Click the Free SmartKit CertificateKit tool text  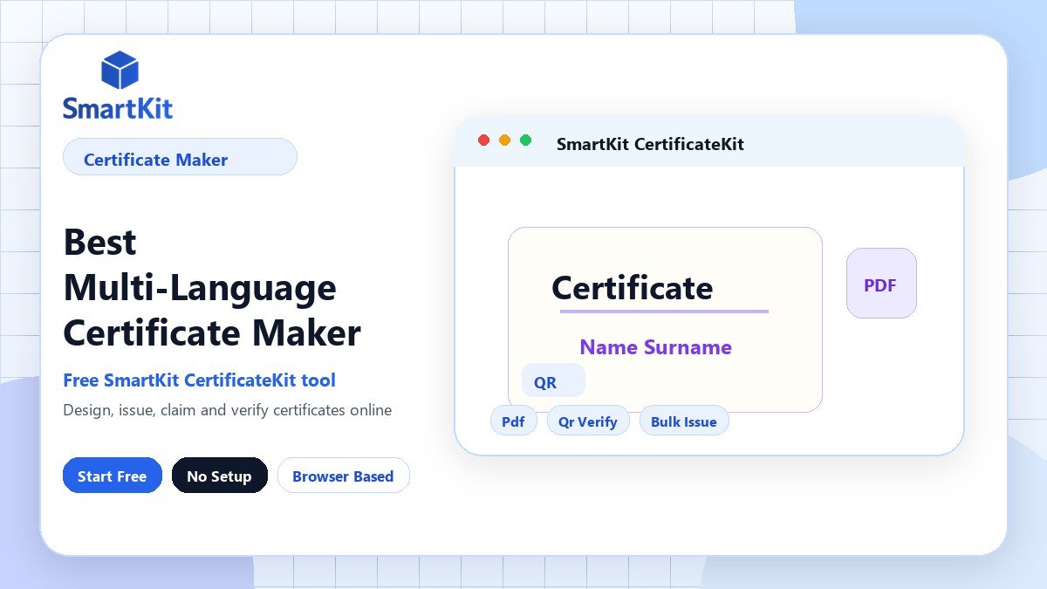[199, 380]
